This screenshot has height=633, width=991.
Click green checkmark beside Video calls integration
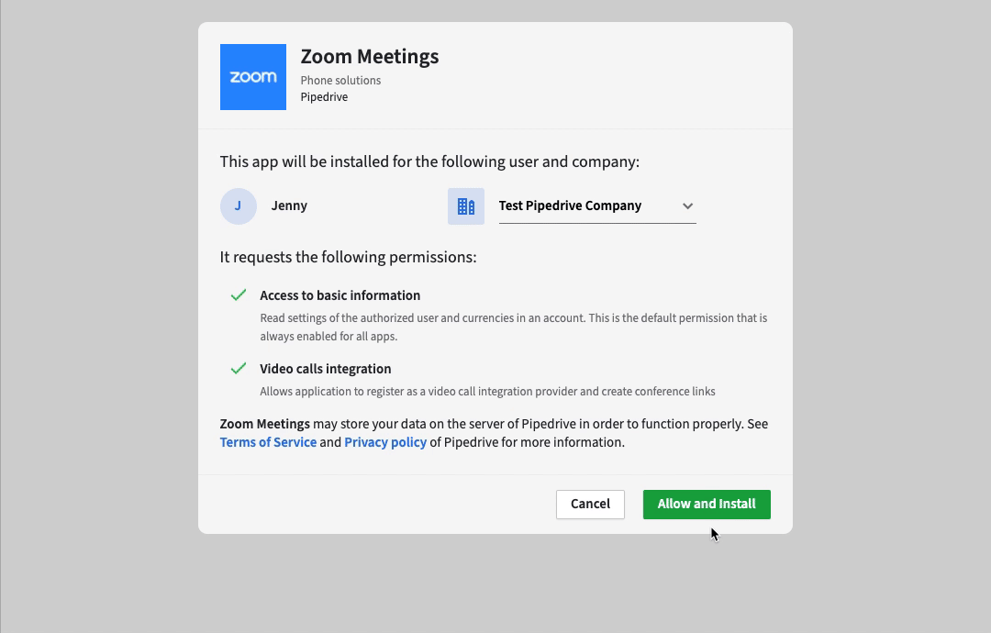pyautogui.click(x=239, y=368)
